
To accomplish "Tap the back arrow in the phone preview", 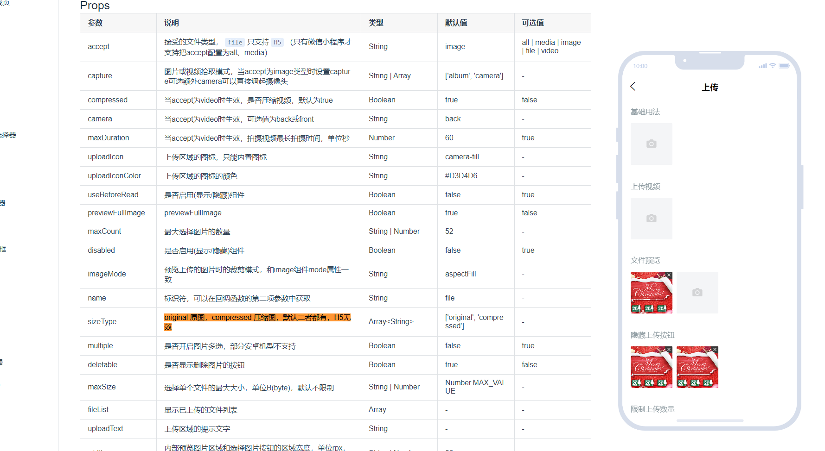I will (x=633, y=87).
